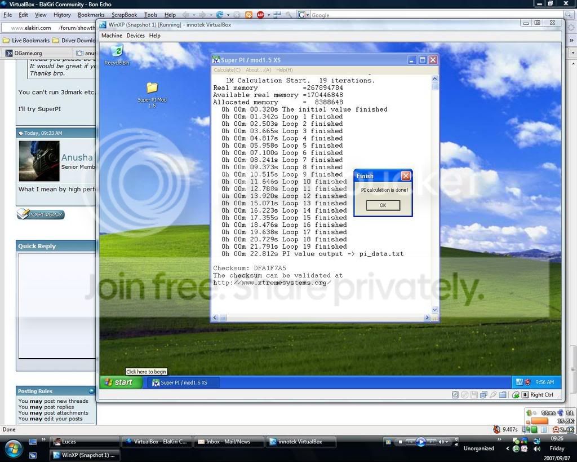Click the POST REPLY button
Image resolution: width=577 pixels, height=462 pixels.
click(x=41, y=214)
